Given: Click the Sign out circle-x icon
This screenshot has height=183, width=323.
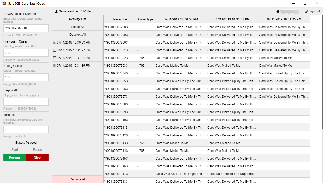Looking at the screenshot, I should pos(306,11).
